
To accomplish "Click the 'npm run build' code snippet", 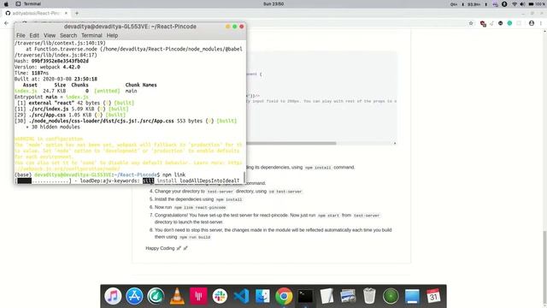I will pos(195,237).
